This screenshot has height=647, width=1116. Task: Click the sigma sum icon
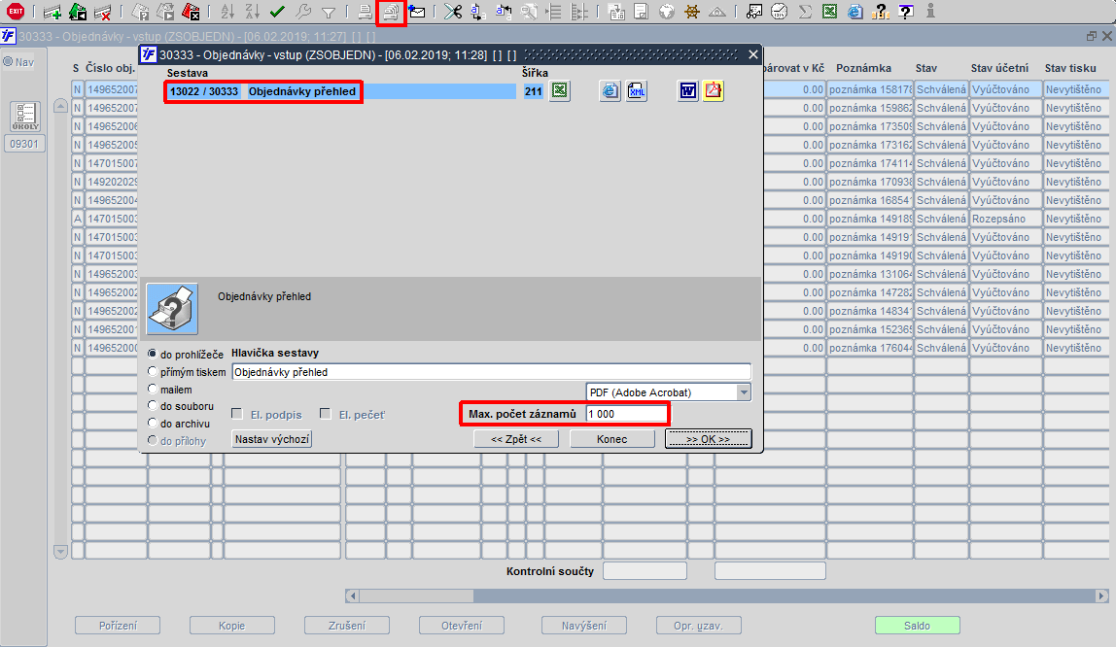pyautogui.click(x=805, y=12)
